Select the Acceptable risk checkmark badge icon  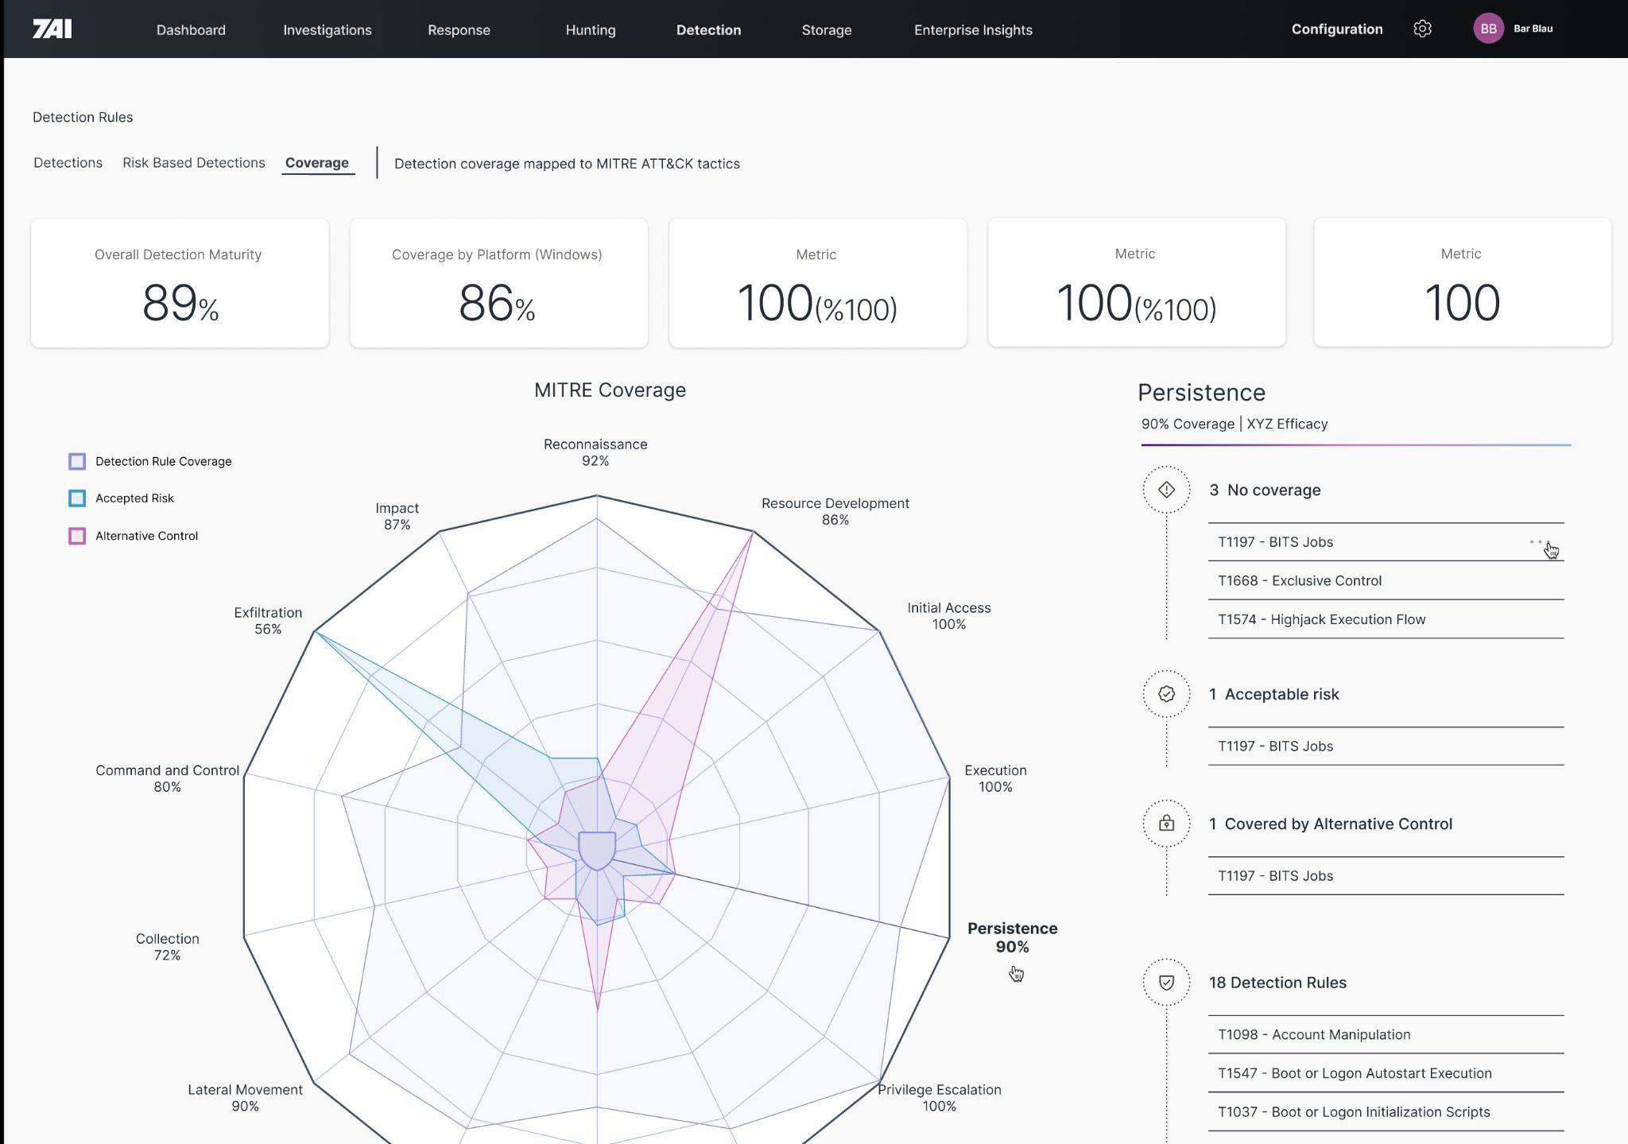[x=1166, y=694]
